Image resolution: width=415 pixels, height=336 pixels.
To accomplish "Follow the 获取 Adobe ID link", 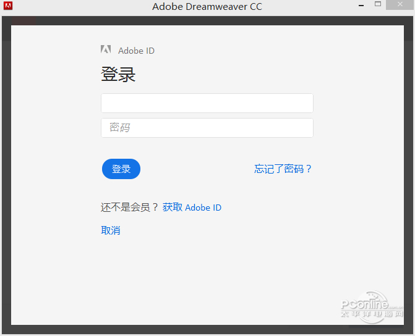I will (x=192, y=208).
